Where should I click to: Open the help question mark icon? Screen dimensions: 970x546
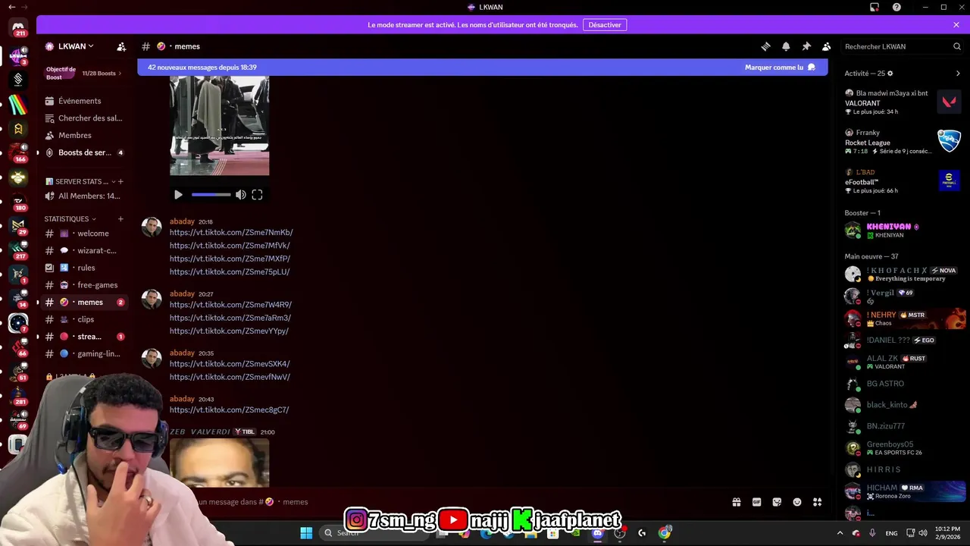[x=896, y=7]
